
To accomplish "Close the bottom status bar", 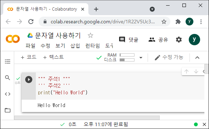I will point(204,124).
